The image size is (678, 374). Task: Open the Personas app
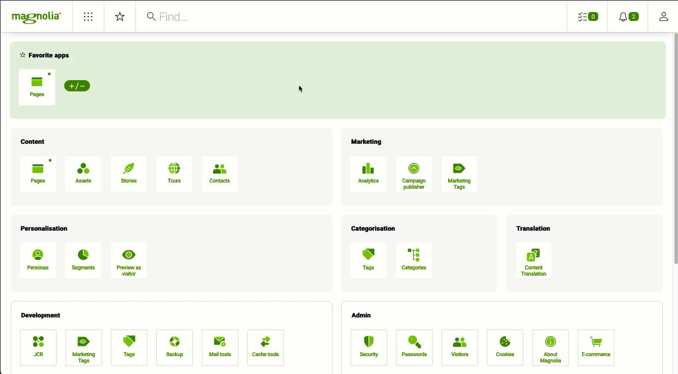(x=38, y=260)
